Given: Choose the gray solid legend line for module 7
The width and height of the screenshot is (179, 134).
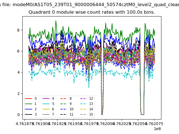Looking at the screenshot, I should tap(46, 114).
